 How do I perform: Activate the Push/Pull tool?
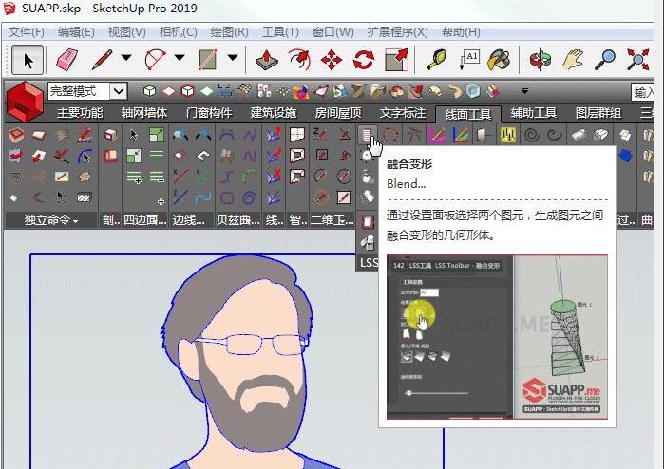click(266, 60)
